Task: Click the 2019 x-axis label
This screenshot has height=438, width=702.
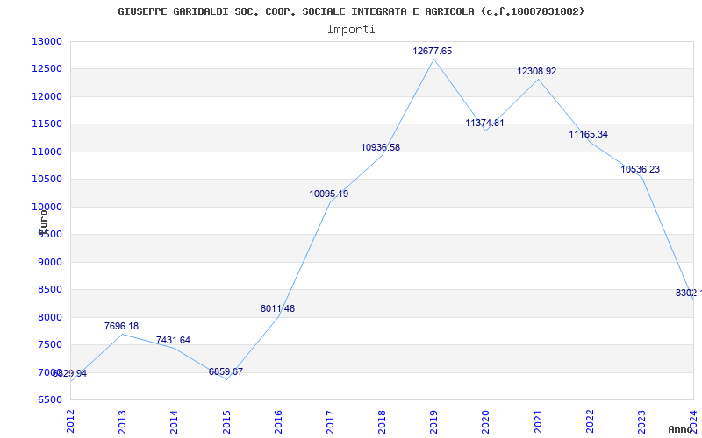Action: pyautogui.click(x=433, y=421)
